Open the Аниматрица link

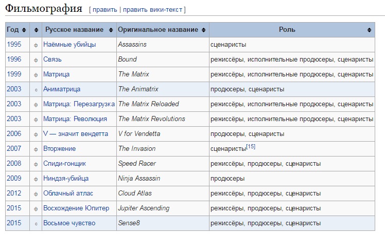click(62, 89)
